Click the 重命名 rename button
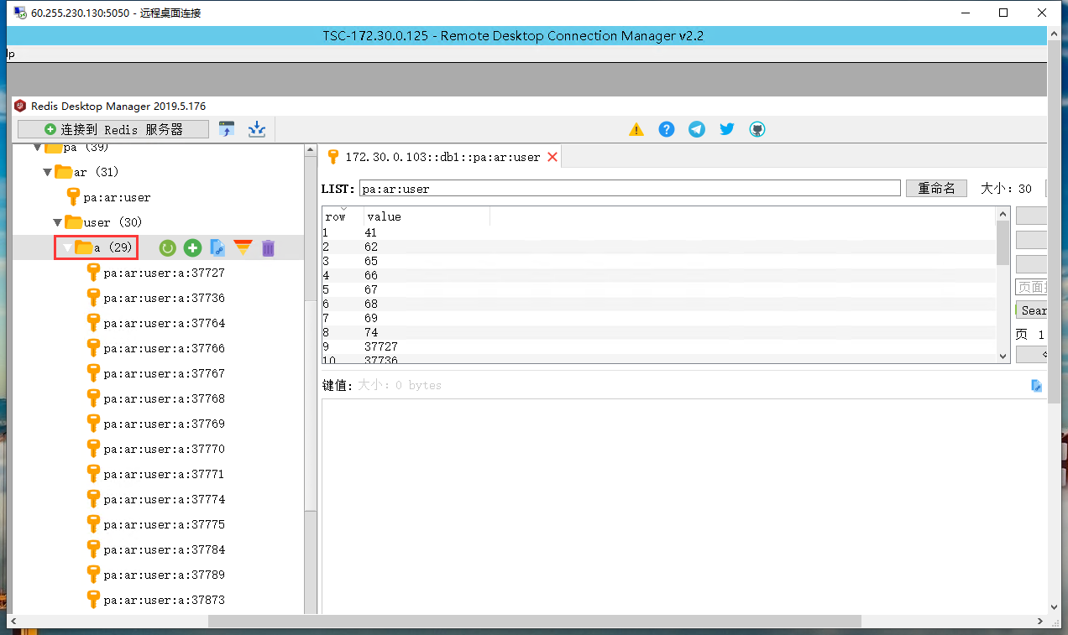 [936, 188]
